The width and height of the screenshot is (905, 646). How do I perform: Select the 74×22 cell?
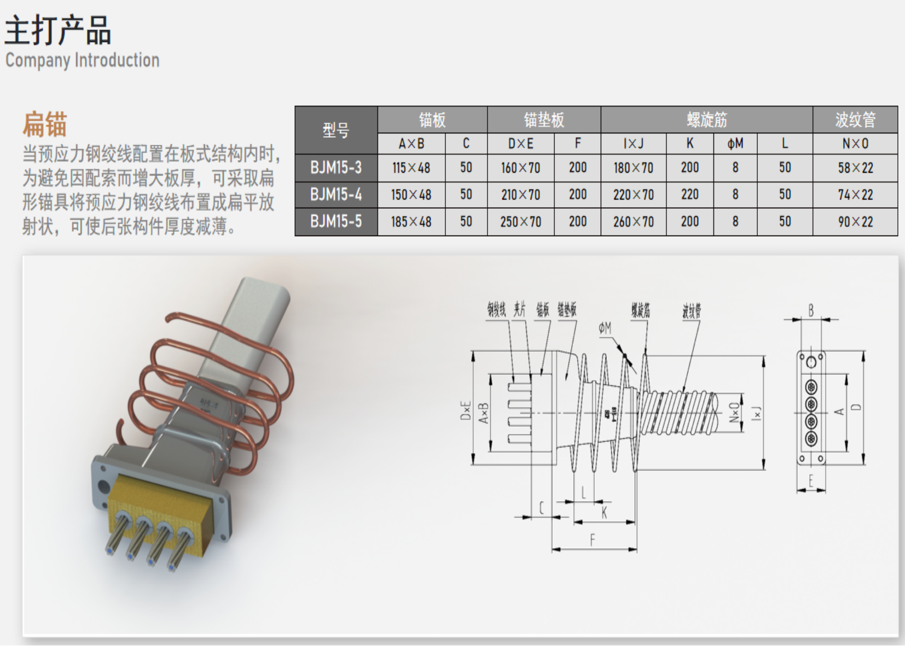click(855, 195)
